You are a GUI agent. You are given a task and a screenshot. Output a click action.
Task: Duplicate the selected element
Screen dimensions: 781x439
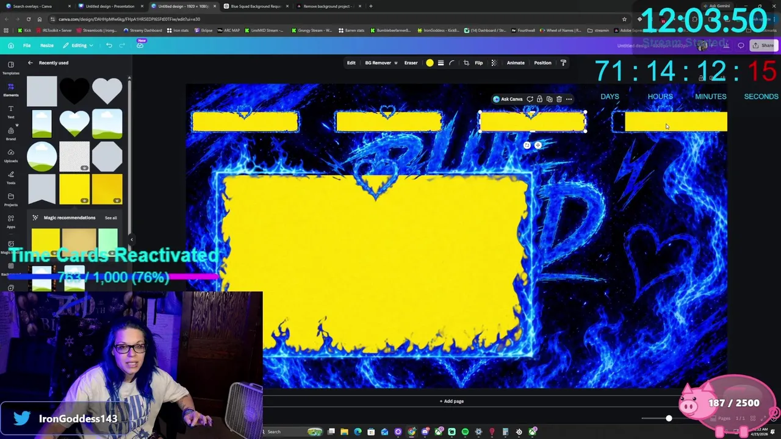[x=549, y=99]
